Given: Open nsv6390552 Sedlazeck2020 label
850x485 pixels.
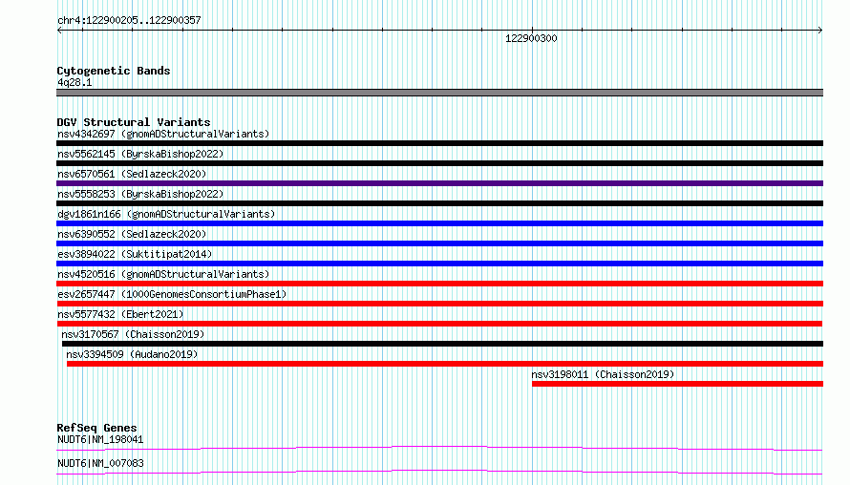Looking at the screenshot, I should [132, 234].
